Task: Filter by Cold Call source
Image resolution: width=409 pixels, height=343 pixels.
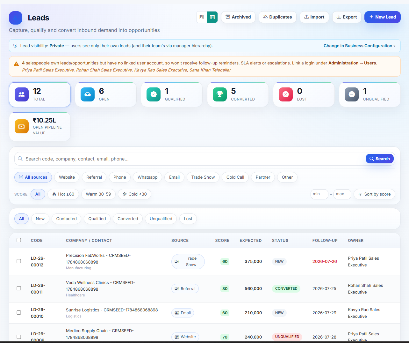Action: click(x=235, y=177)
